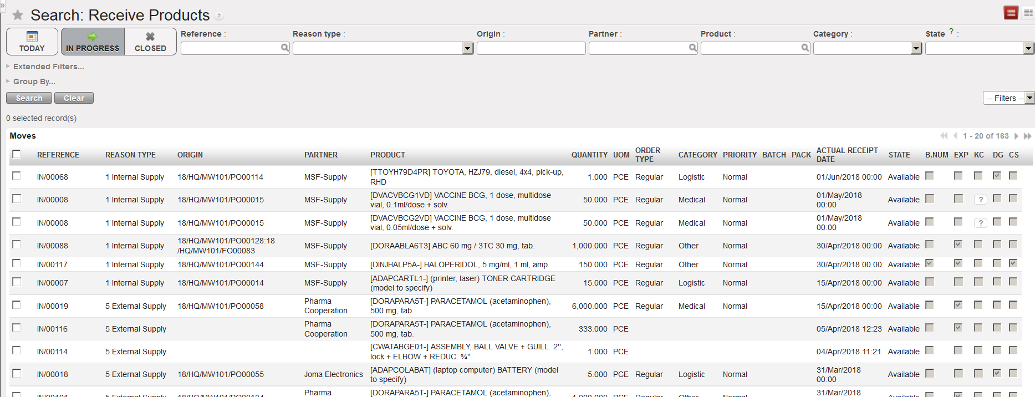Switch to red list view icon
This screenshot has height=397, width=1035.
click(x=1011, y=13)
